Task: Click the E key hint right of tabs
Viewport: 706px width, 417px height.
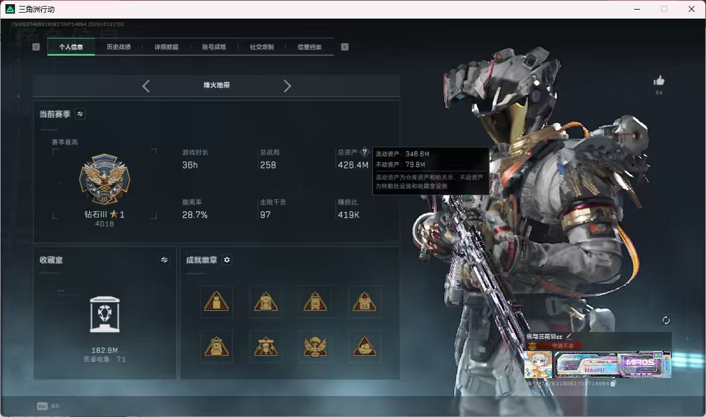Action: [x=345, y=47]
